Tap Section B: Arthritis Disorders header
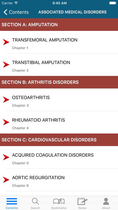This screenshot has width=118, height=210. coord(59,82)
